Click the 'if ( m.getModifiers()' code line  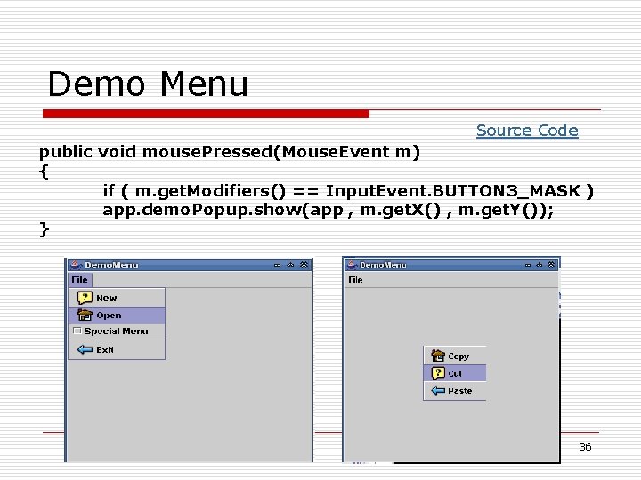tap(348, 190)
